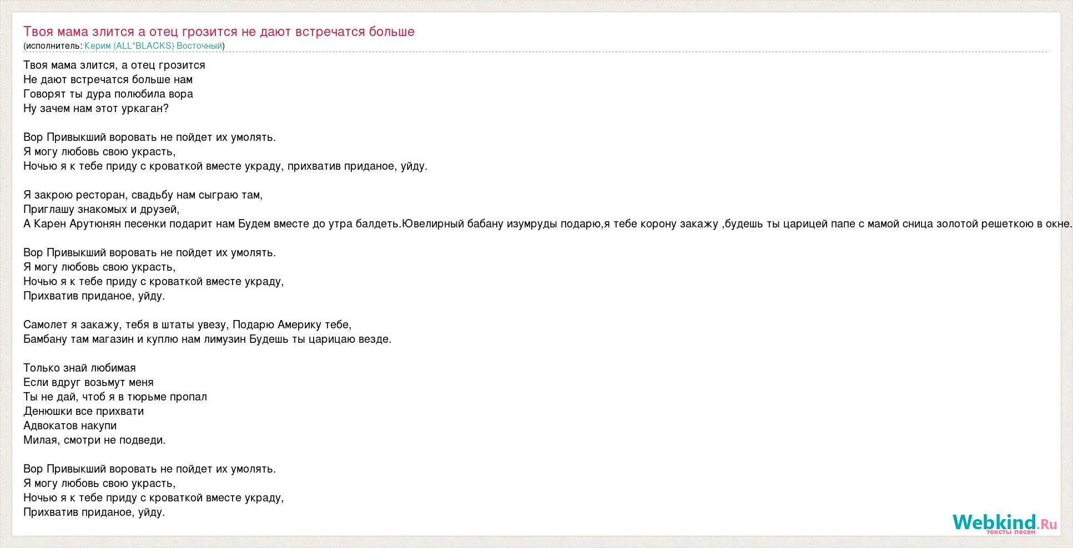Click the line 'Милая, смотри не подведи.'
Viewport: 1073px width, 548px height.
click(x=94, y=440)
